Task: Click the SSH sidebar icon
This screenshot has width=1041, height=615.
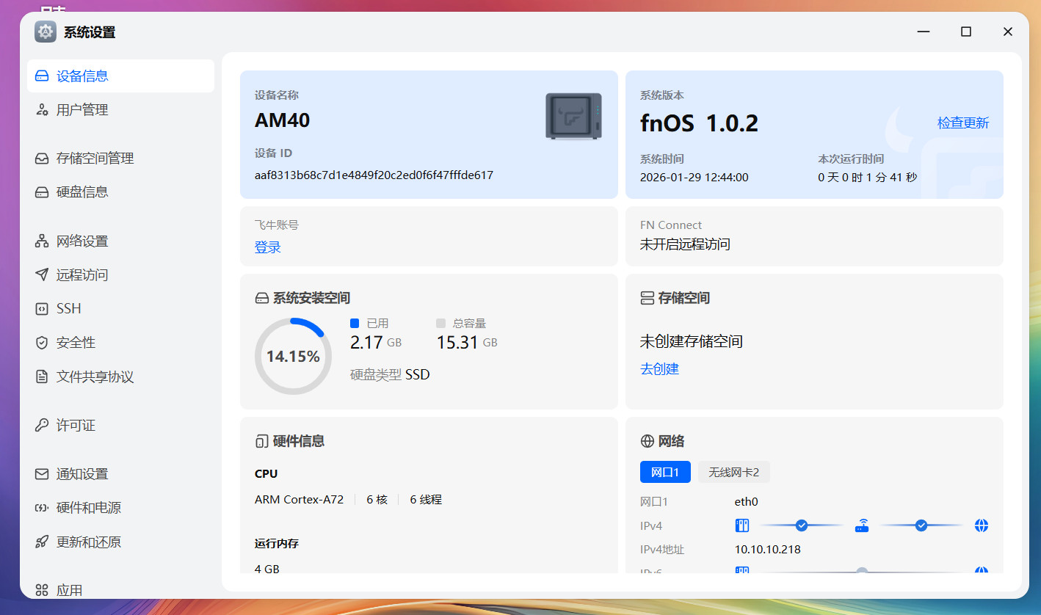Action: click(x=42, y=309)
